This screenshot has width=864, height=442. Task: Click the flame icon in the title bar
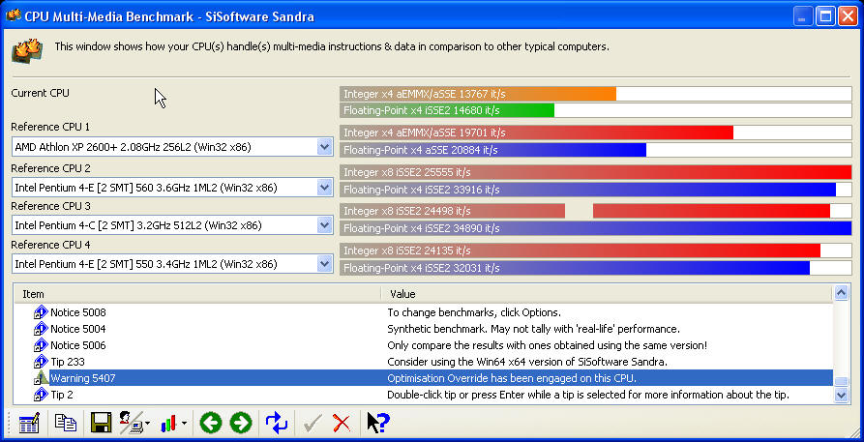(x=14, y=15)
